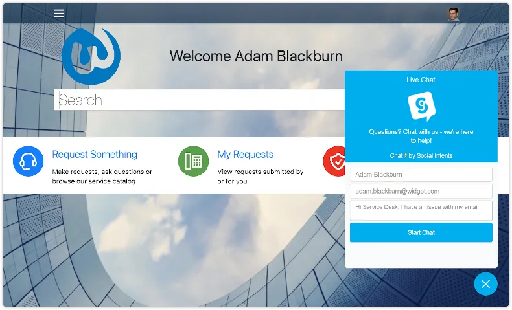
Task: Close the Live Chat widget
Action: coord(485,284)
